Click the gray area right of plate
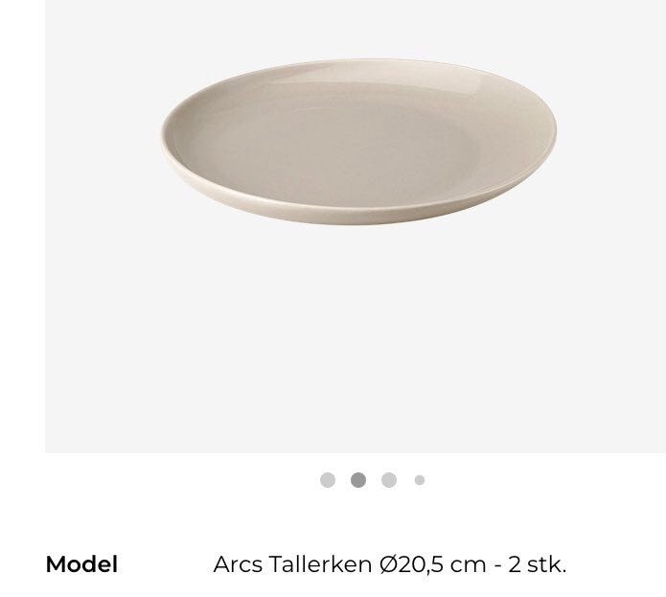This screenshot has width=666, height=597. coord(613,144)
